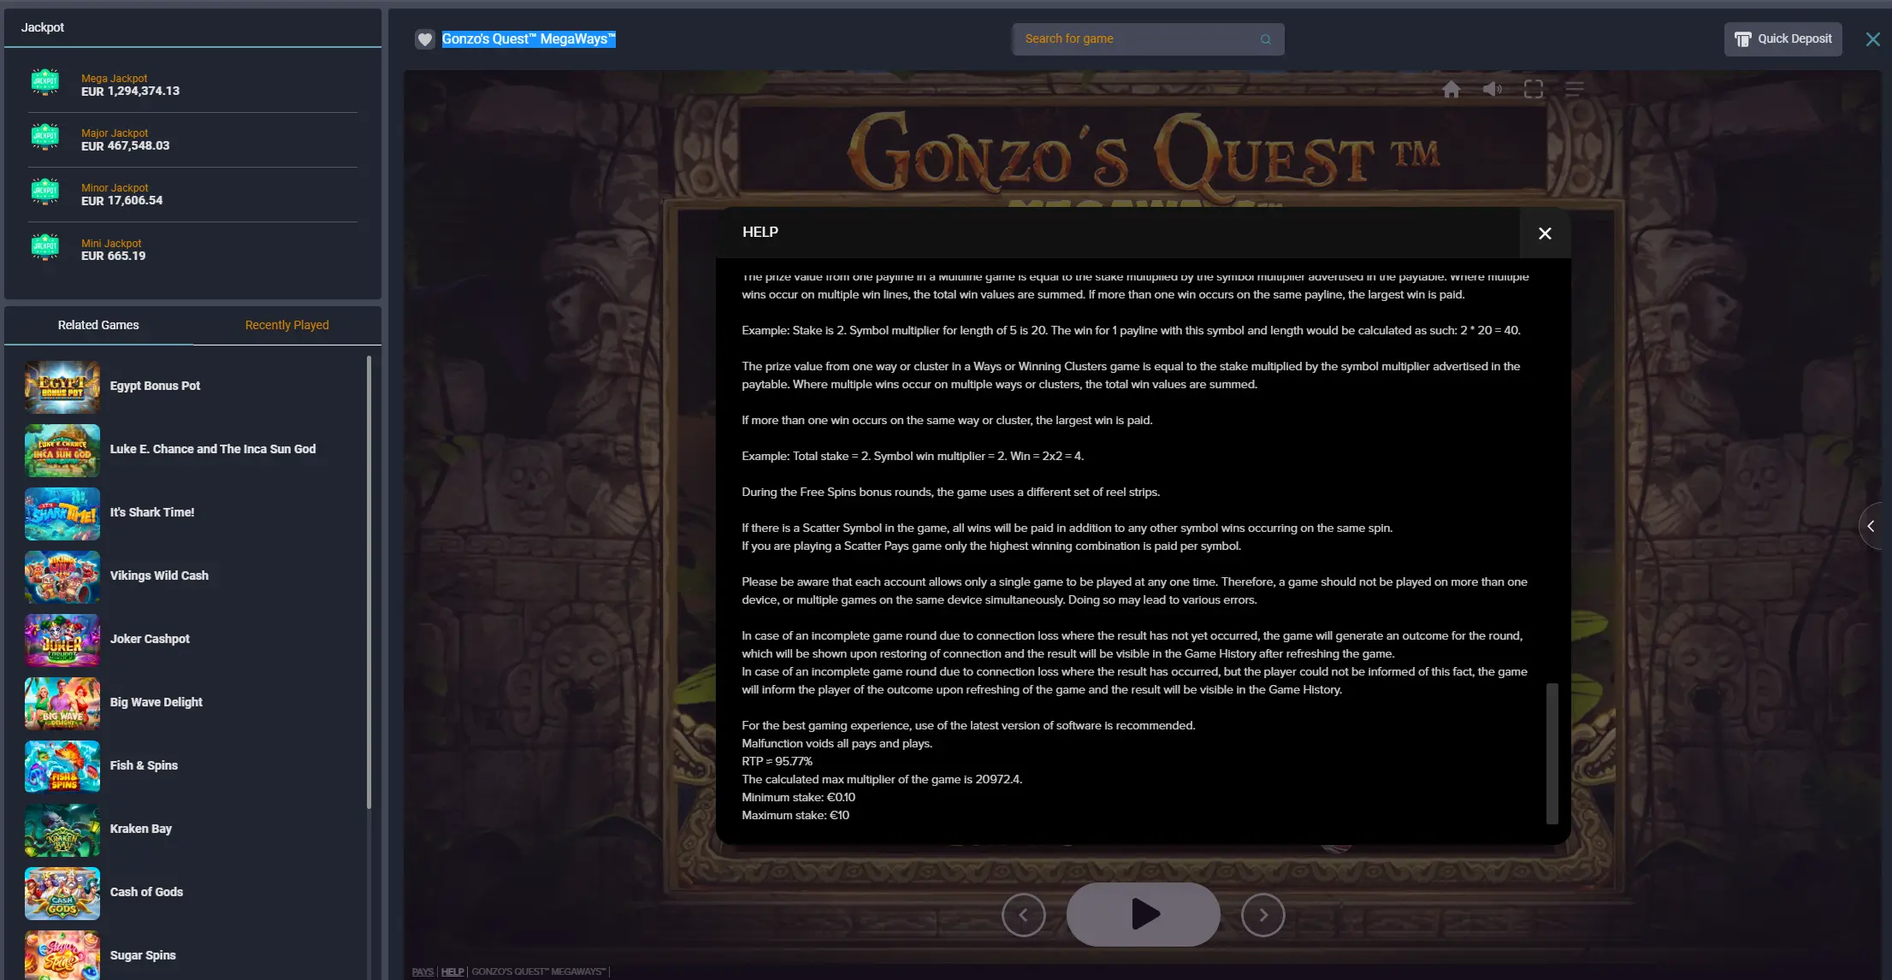
Task: Open Luke E. Chance Inca Sun God thumbnail
Action: coord(62,450)
